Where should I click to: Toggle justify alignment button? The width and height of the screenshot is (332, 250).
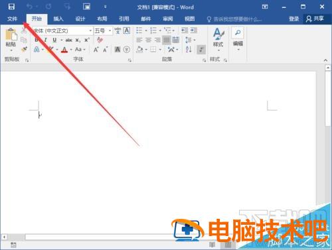167,40
